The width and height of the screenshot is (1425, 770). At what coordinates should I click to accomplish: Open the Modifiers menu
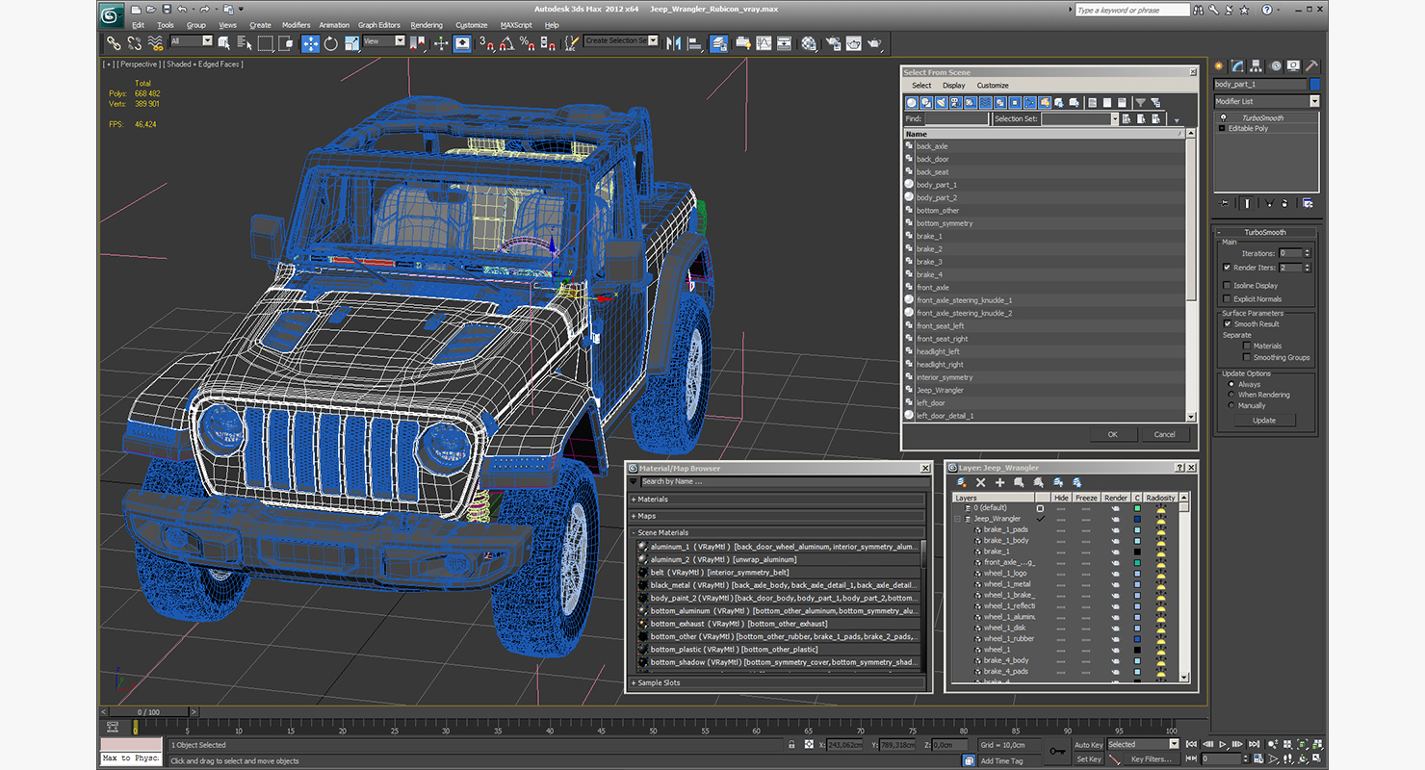click(x=296, y=25)
